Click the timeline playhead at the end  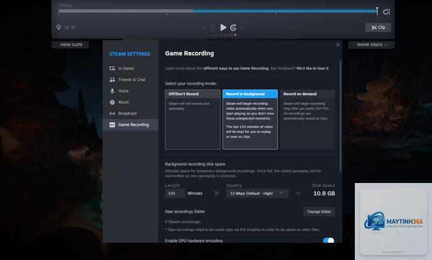377,11
